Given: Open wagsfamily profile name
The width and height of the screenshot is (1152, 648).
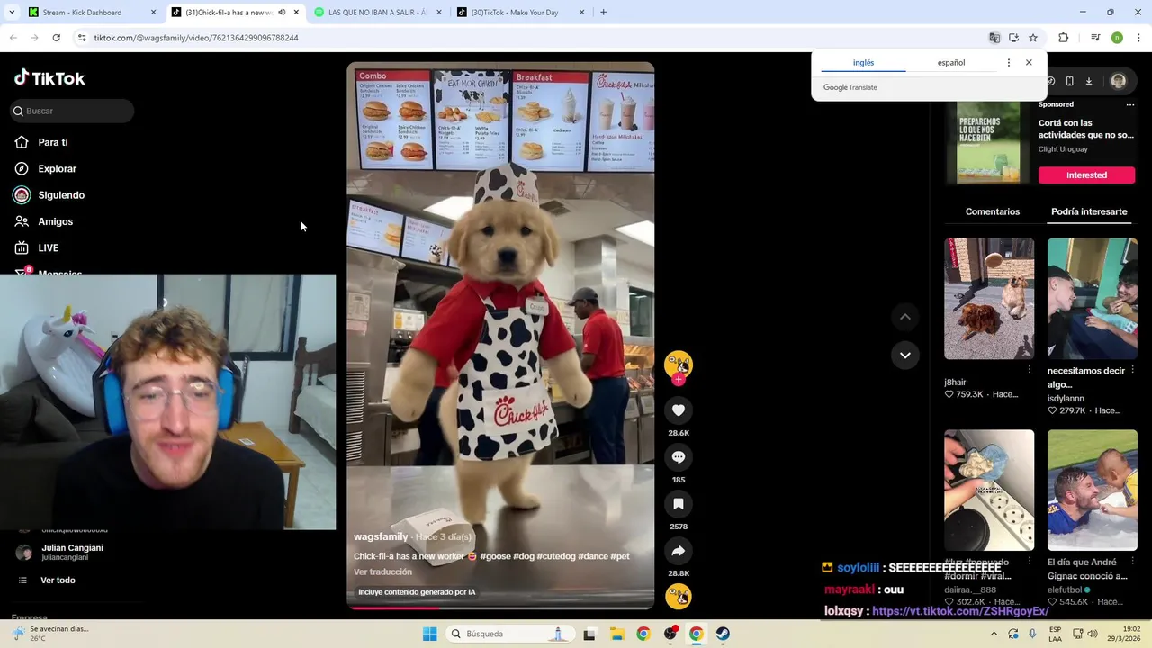Looking at the screenshot, I should pyautogui.click(x=381, y=536).
